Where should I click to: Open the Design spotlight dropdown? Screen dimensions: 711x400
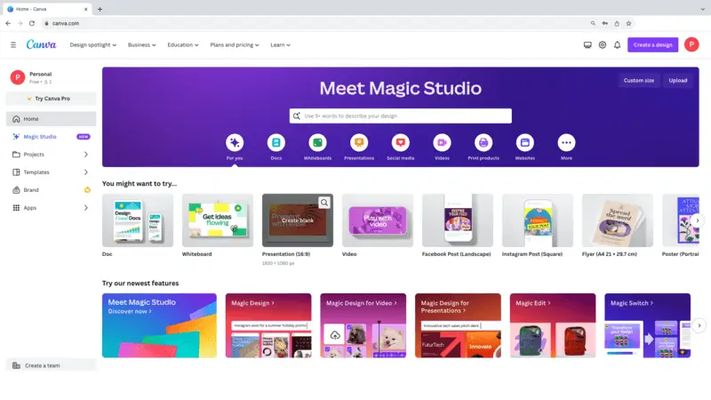coord(93,45)
